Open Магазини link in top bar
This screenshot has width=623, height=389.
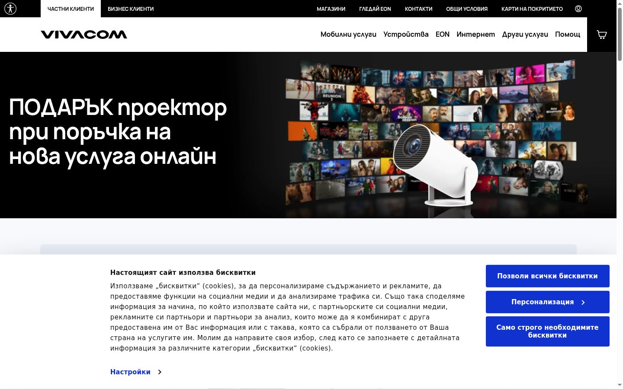331,9
